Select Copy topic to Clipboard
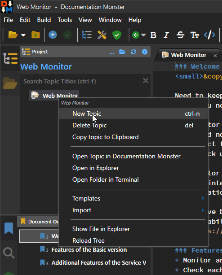Viewport: 222px width, 275px height. coord(133,137)
